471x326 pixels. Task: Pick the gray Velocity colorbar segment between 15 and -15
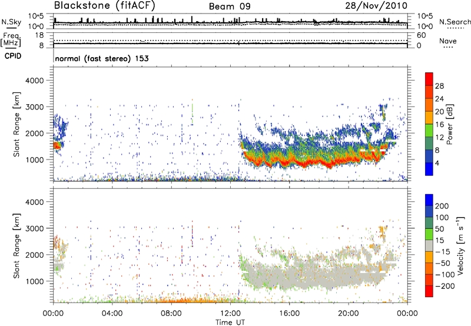click(429, 245)
